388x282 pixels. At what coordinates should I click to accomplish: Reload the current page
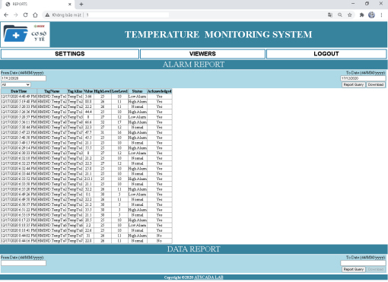[25, 15]
